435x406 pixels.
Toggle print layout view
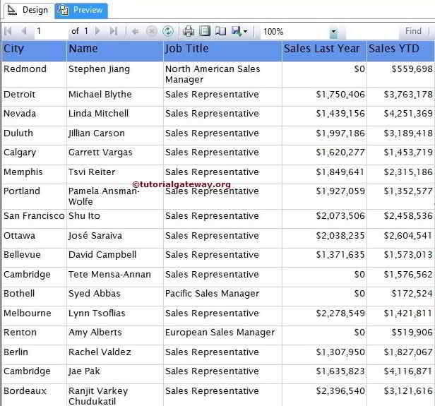pyautogui.click(x=205, y=31)
